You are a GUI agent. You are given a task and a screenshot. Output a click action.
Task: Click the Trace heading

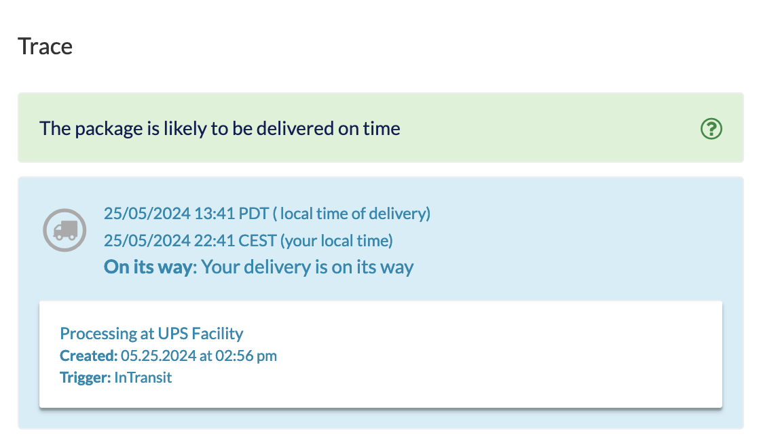(x=45, y=46)
